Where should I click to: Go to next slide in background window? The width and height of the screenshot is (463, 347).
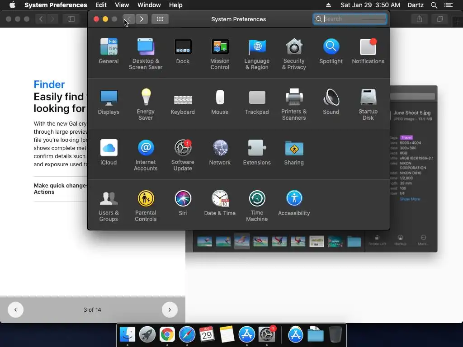click(x=170, y=309)
